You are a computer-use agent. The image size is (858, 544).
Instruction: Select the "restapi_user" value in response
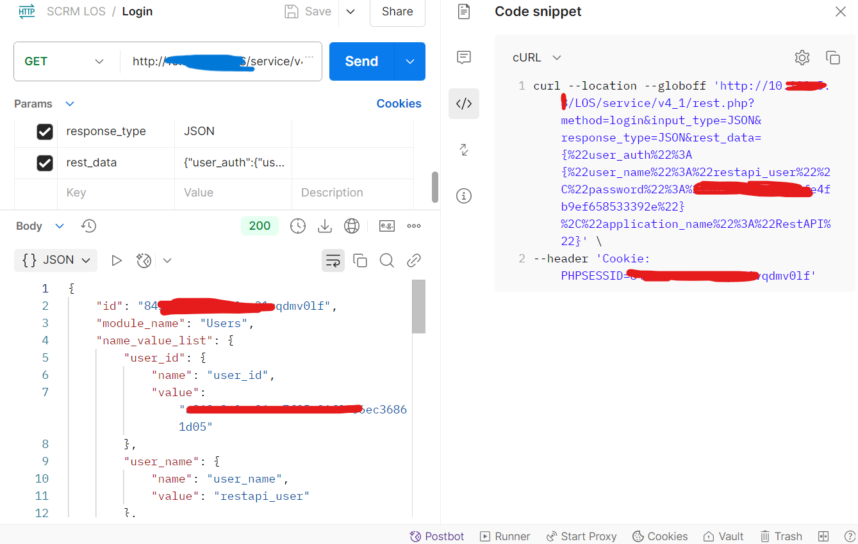(262, 496)
